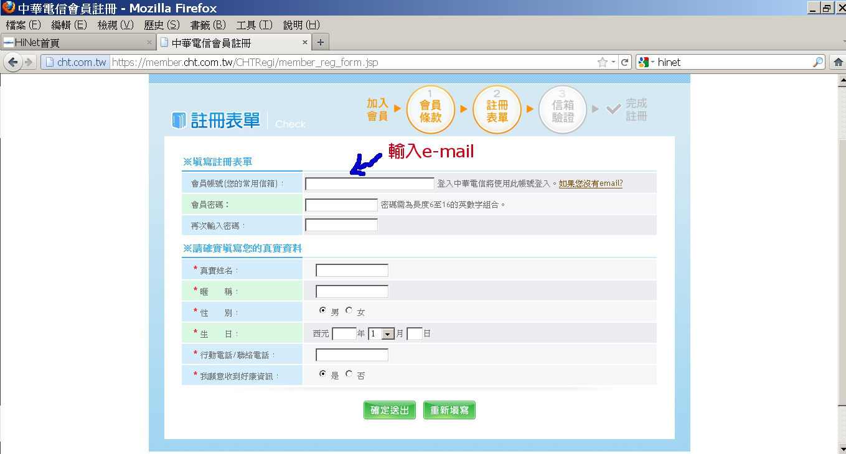The width and height of the screenshot is (846, 454).
Task: Reload the page with the refresh icon
Action: (625, 62)
